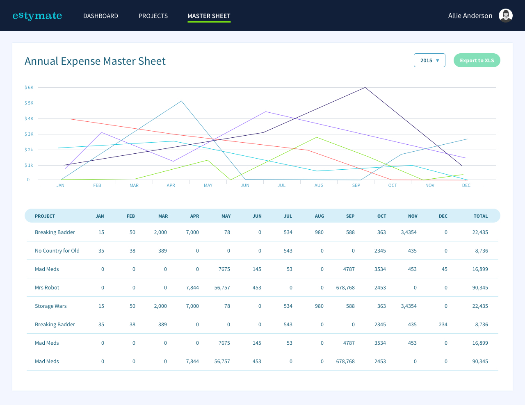525x405 pixels.
Task: Click the TOTAL column header
Action: 480,216
